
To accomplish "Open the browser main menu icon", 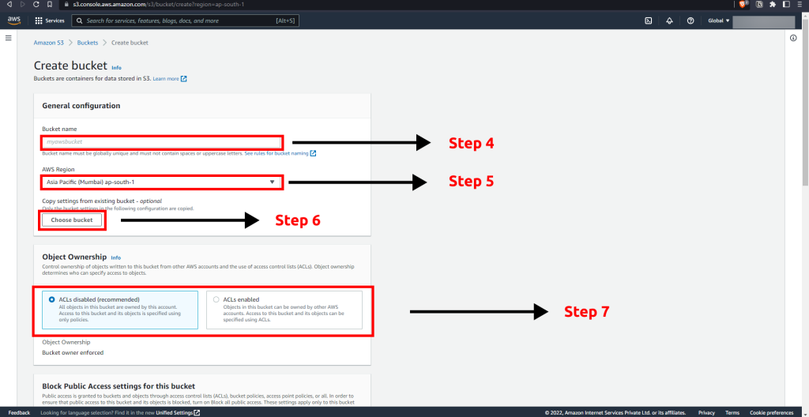I will [800, 4].
